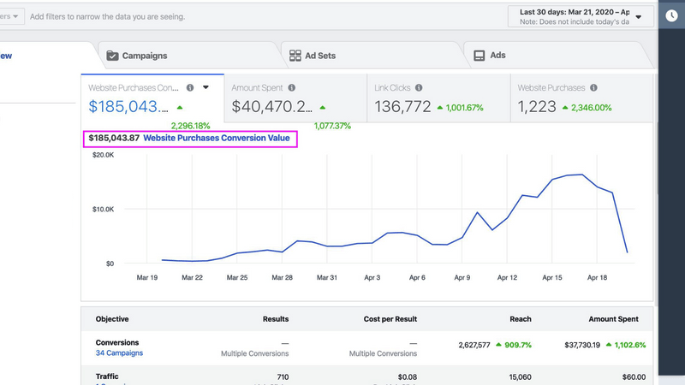The image size is (685, 385).
Task: Click the Add filters search field
Action: tap(107, 16)
